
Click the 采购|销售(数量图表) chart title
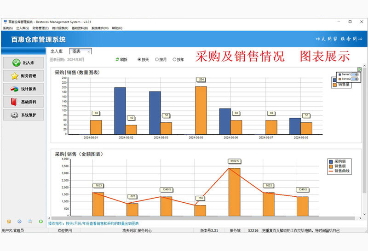point(77,73)
